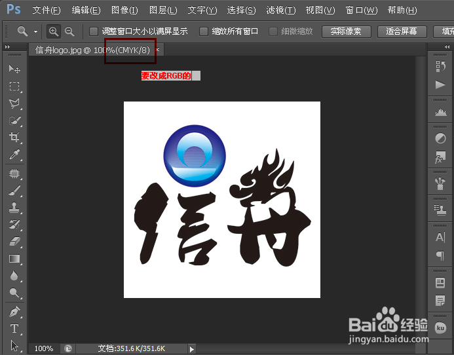Open the Adjustments panel icon
The height and width of the screenshot is (355, 454).
(x=440, y=138)
